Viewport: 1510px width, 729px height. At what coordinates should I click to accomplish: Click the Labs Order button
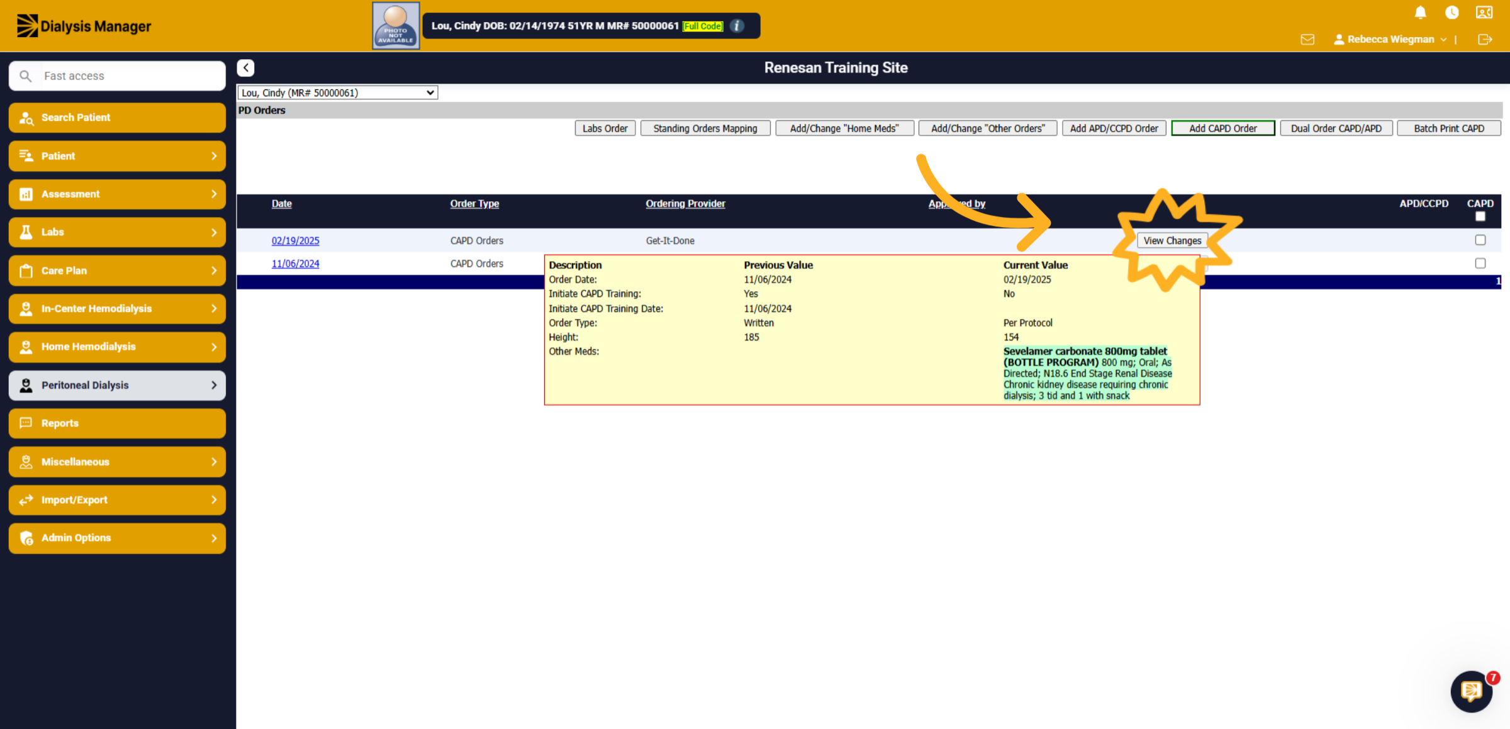[605, 128]
